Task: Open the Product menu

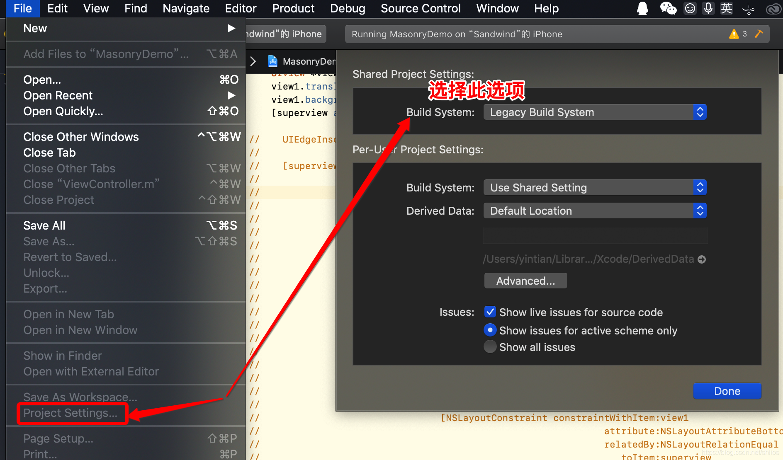Action: [x=293, y=8]
